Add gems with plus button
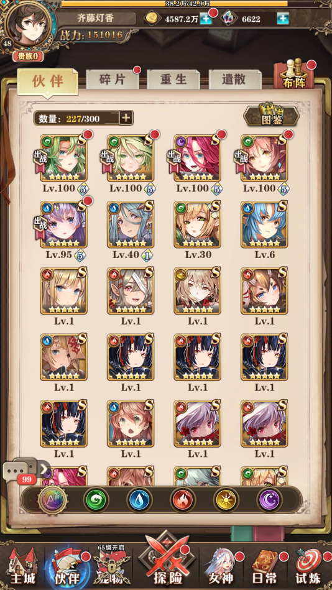 coord(283,19)
